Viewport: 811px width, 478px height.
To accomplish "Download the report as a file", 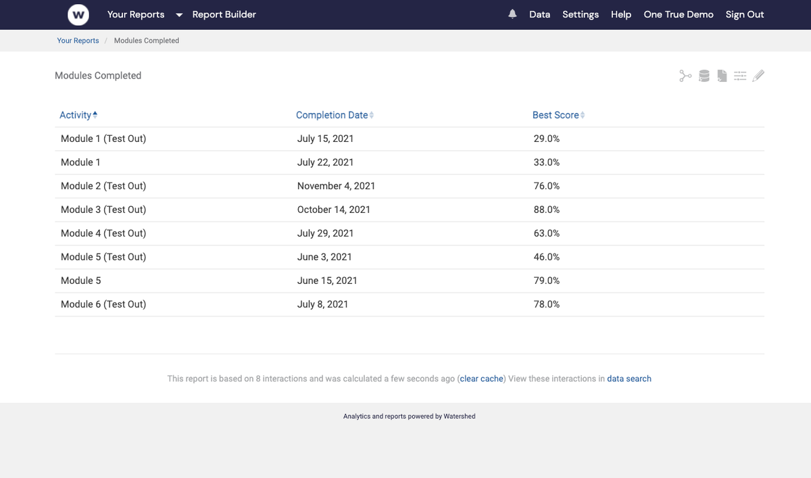I will click(x=722, y=75).
